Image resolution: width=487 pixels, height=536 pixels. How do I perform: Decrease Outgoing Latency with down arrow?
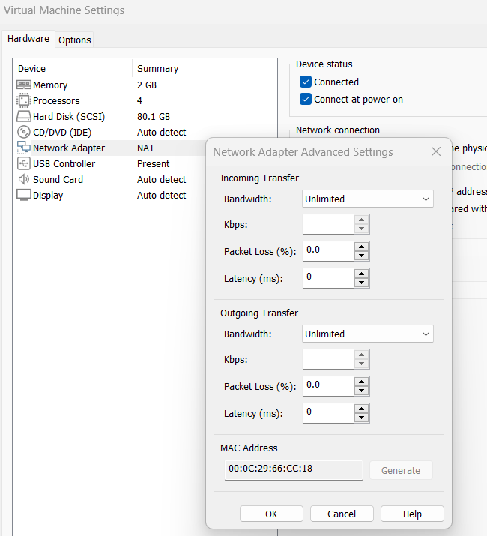coord(362,418)
